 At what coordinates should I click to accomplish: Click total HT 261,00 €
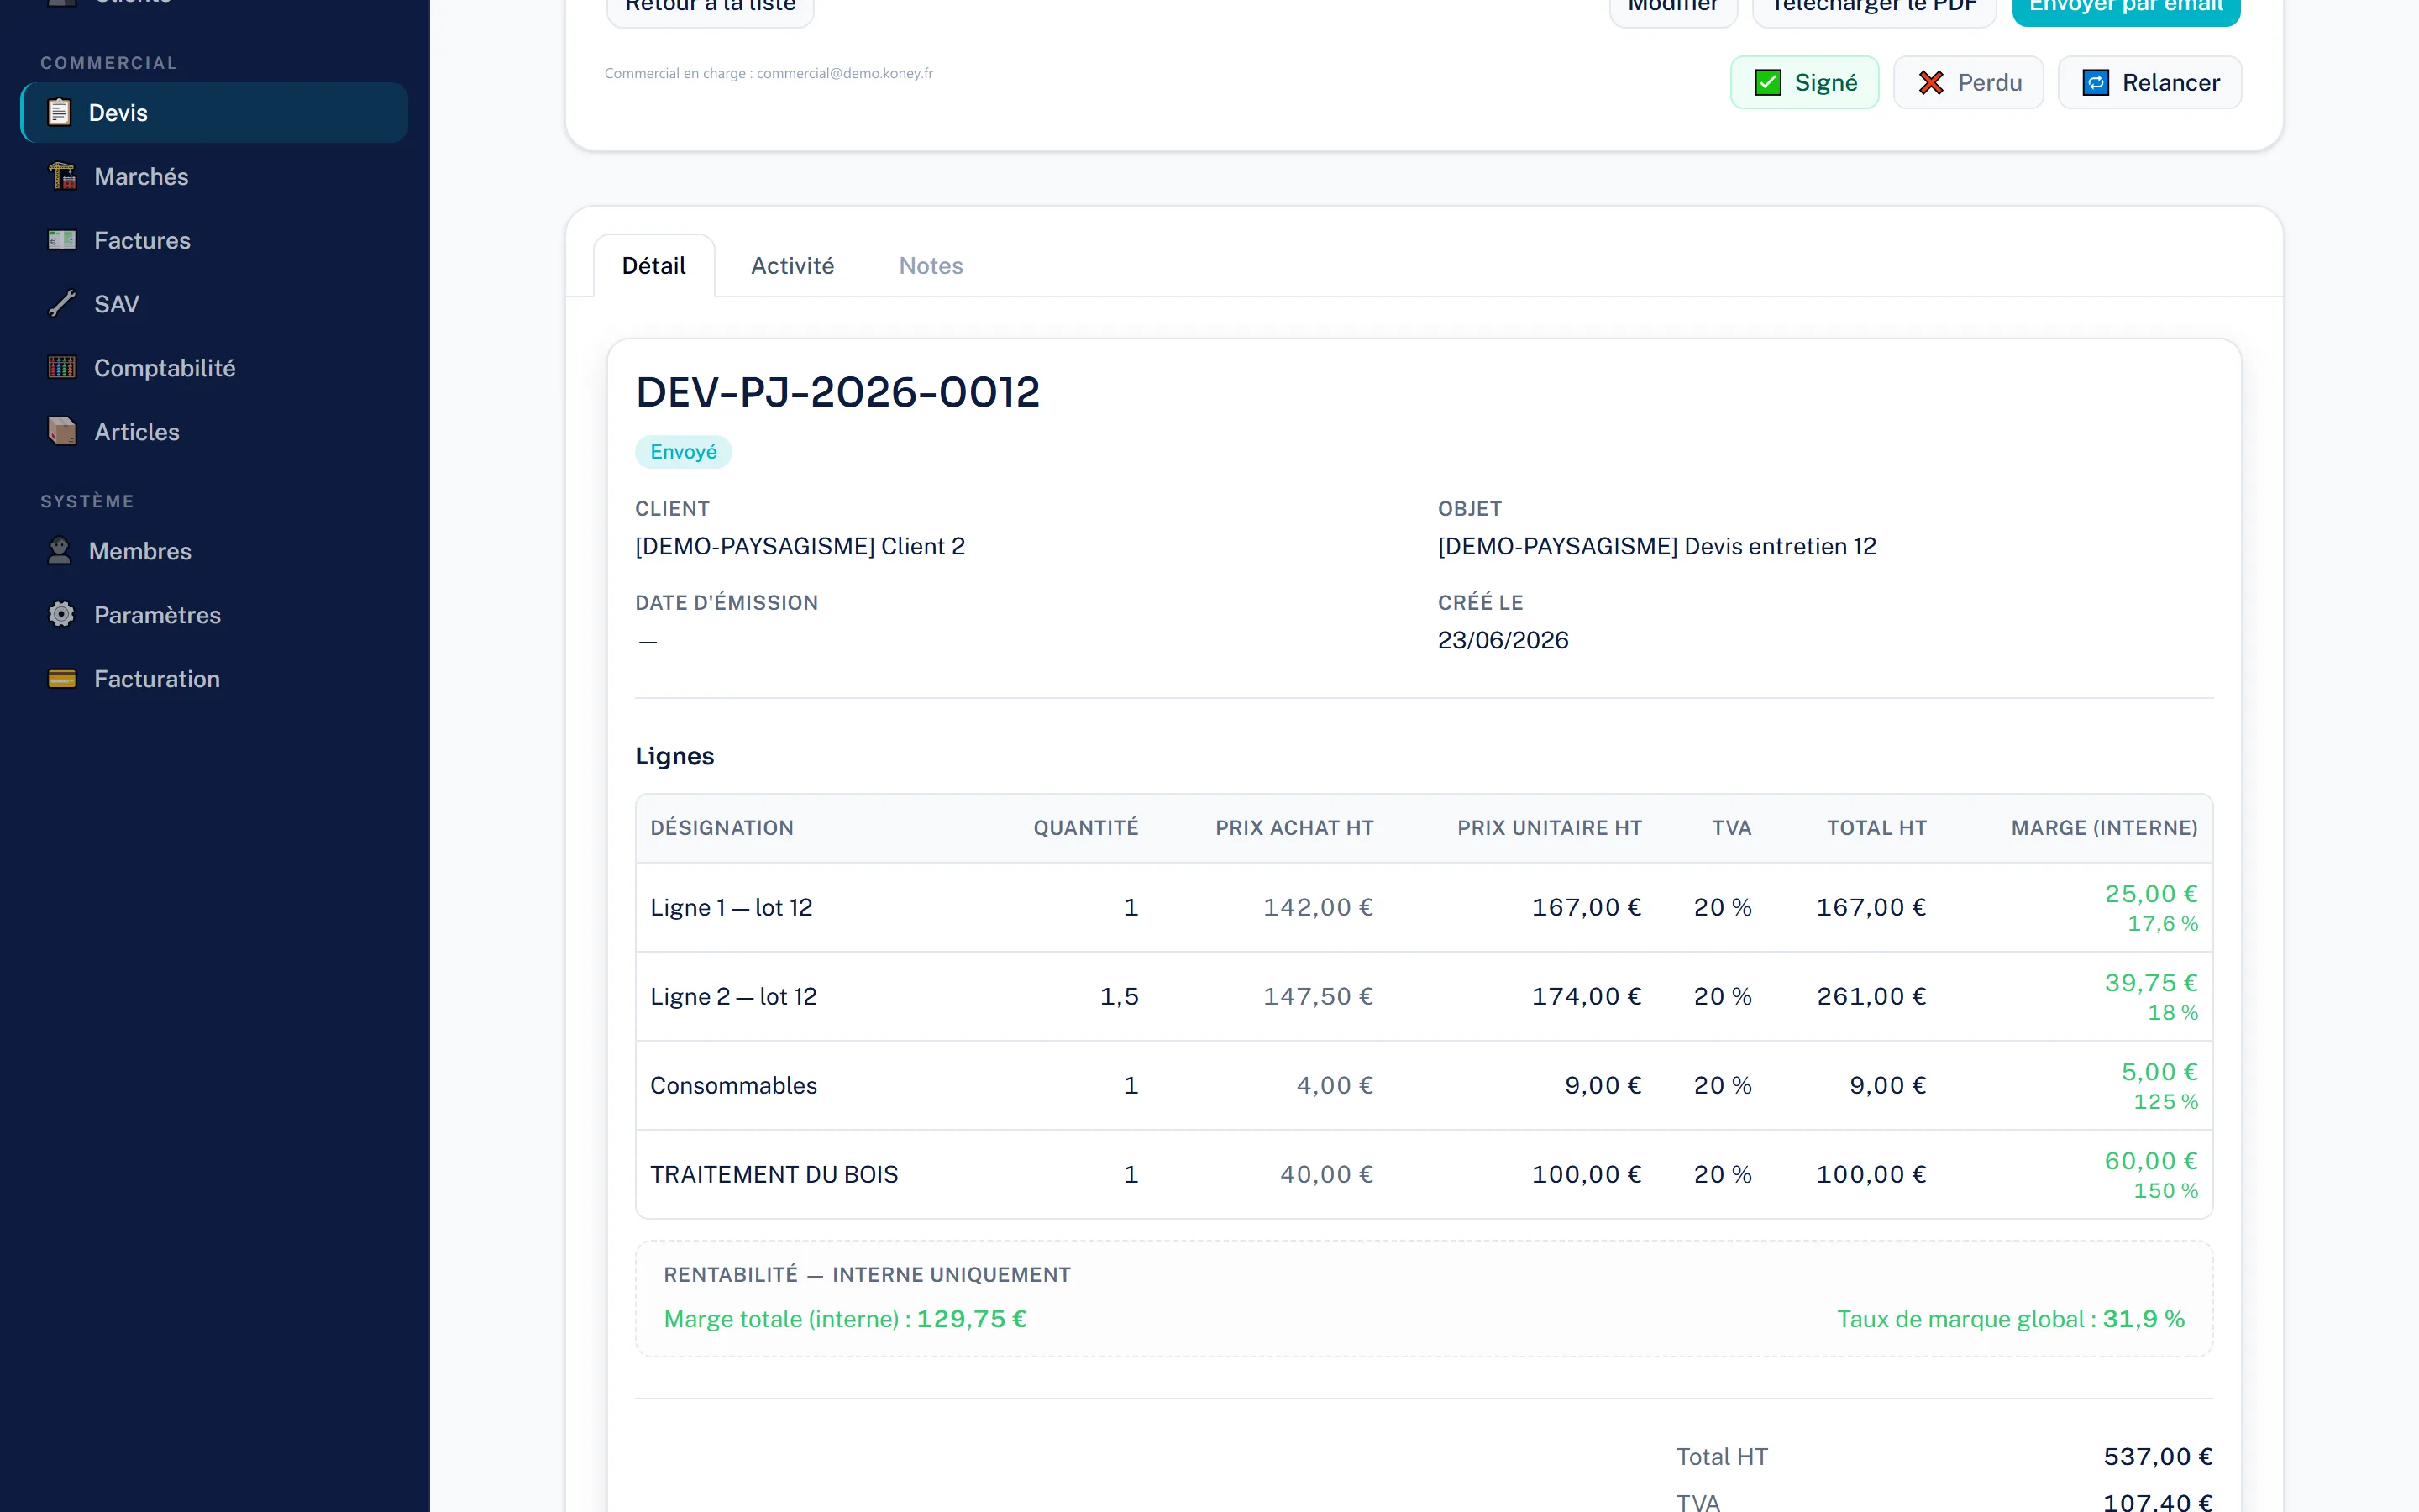click(1871, 996)
